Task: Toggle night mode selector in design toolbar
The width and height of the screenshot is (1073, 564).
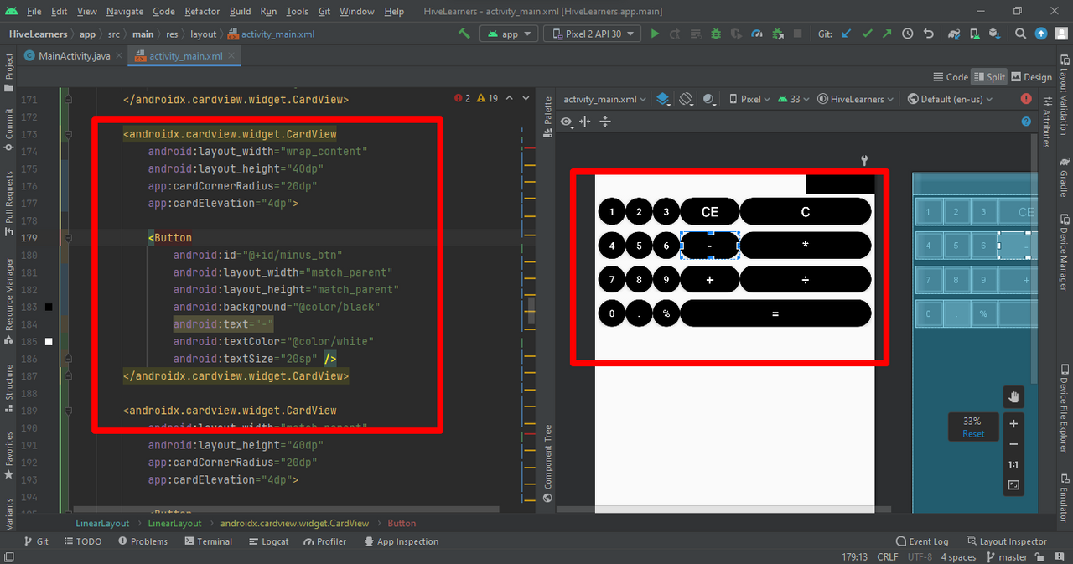Action: [x=711, y=99]
